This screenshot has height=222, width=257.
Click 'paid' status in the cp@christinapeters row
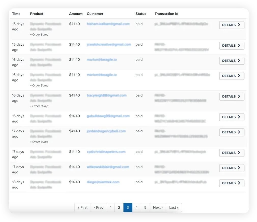[139, 152]
